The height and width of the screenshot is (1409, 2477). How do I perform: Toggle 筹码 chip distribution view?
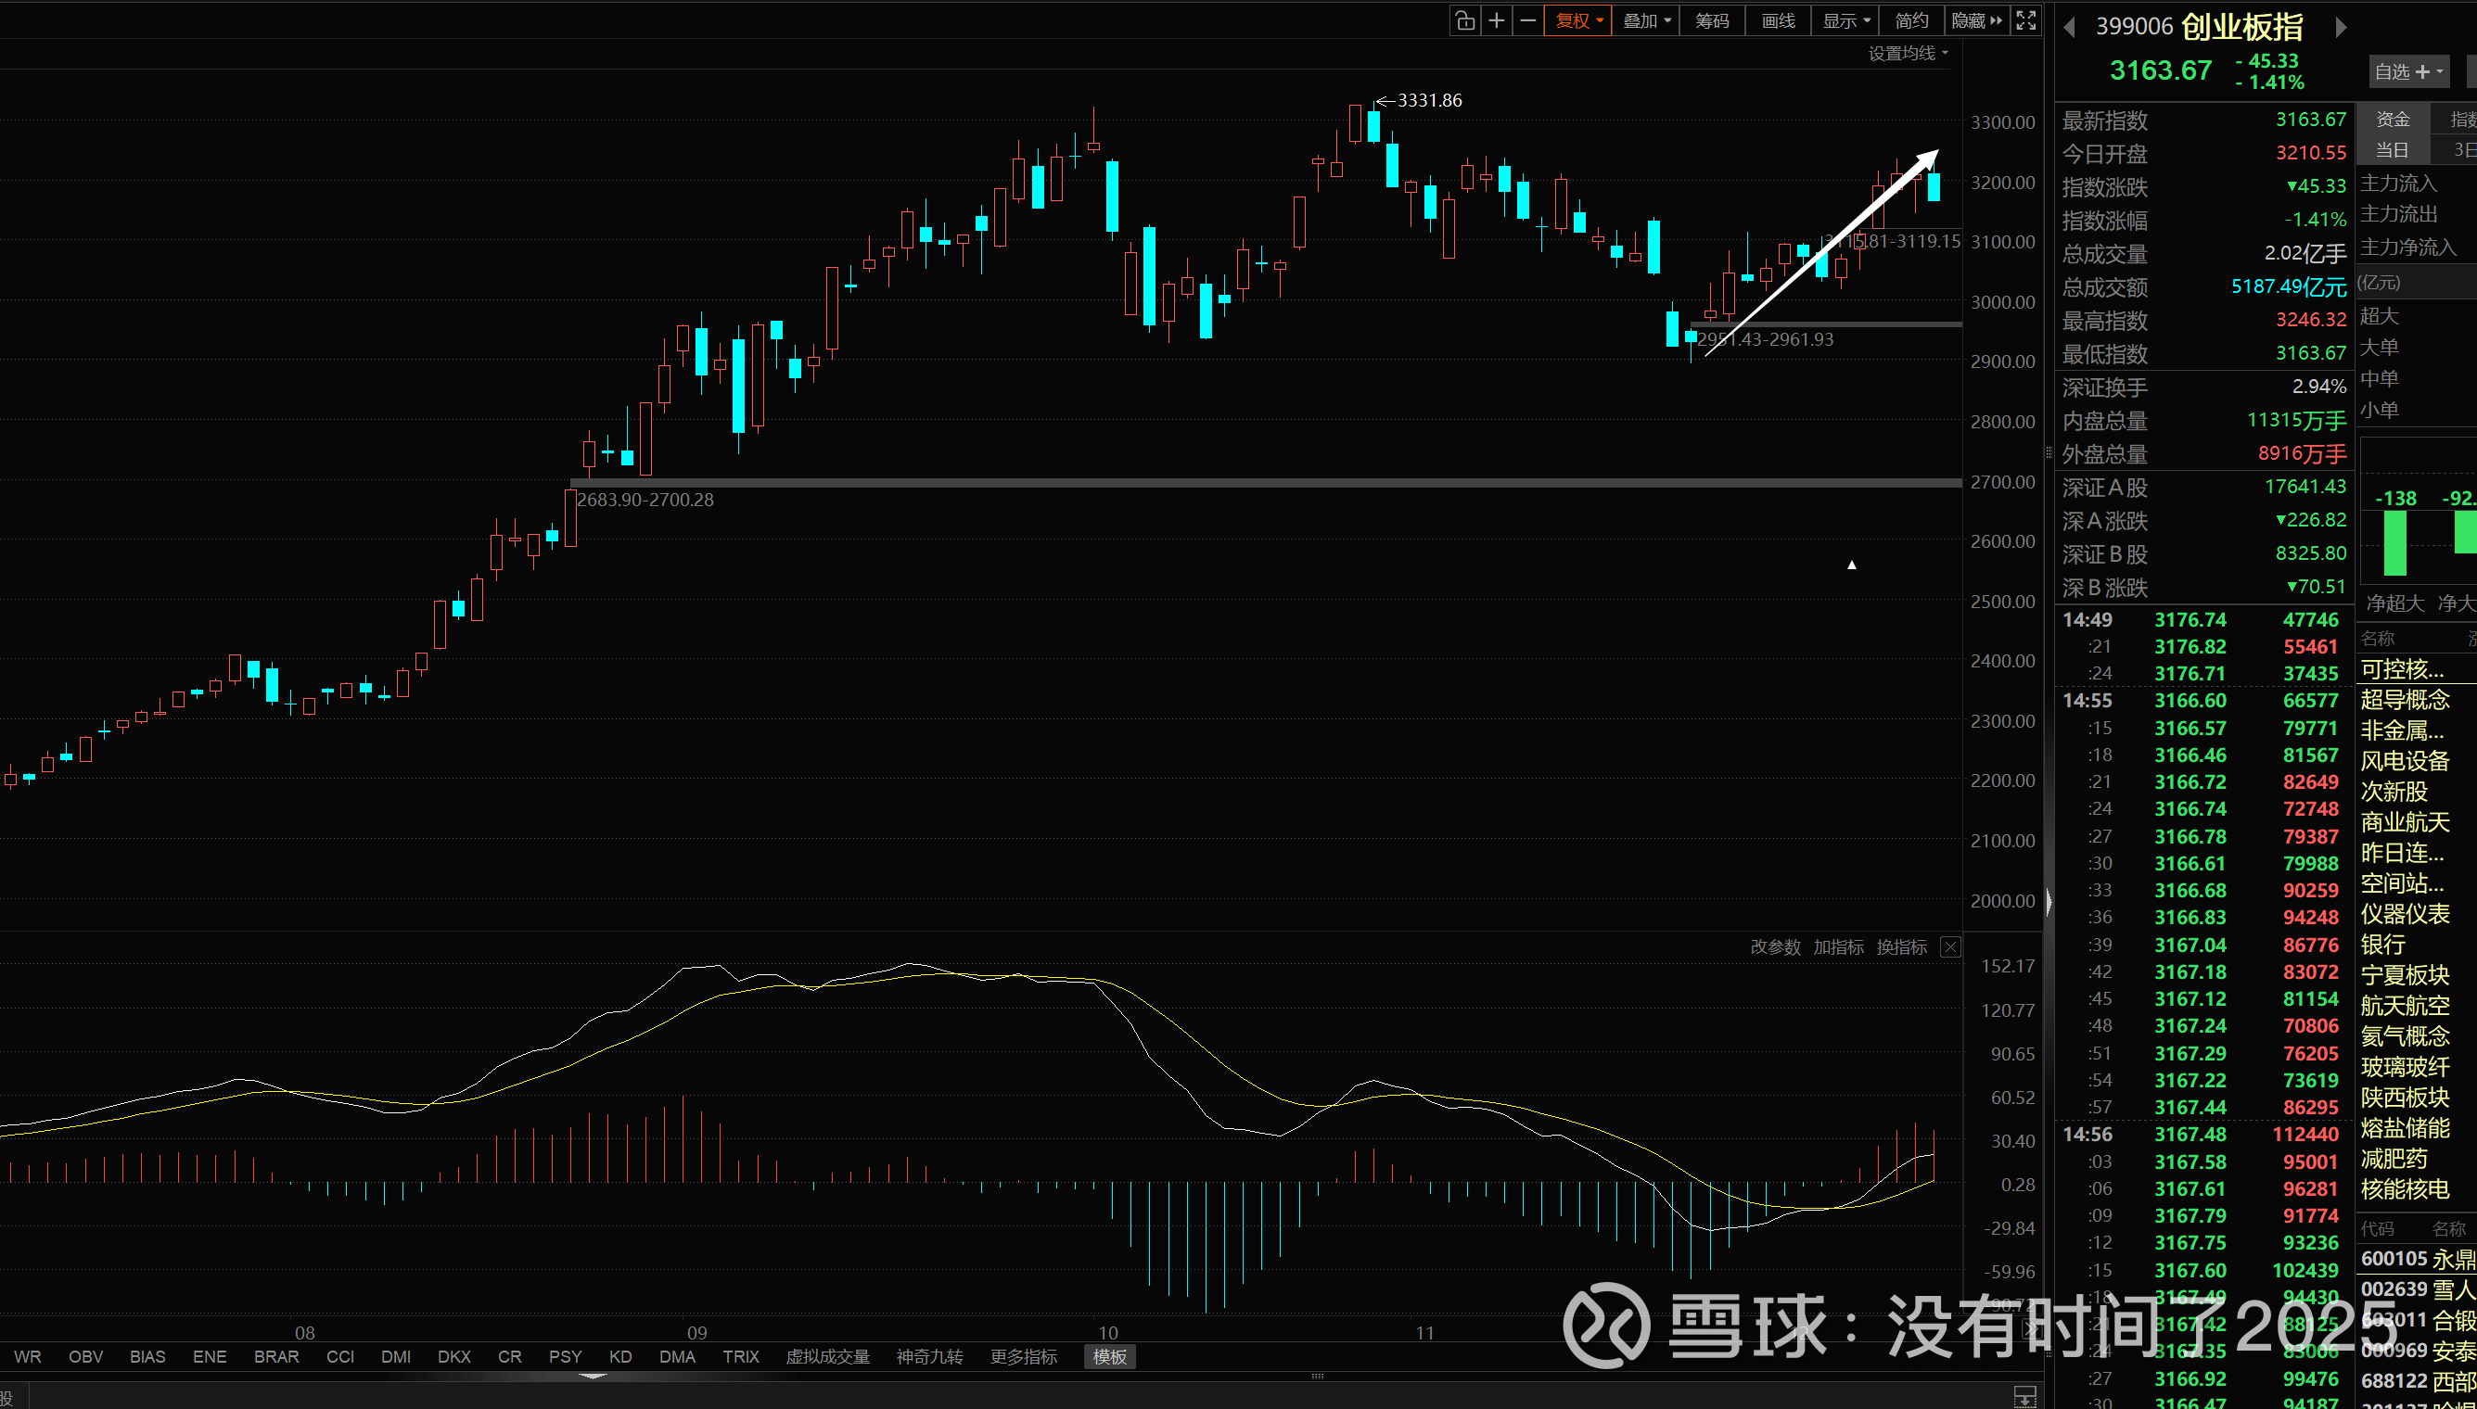tap(1711, 20)
